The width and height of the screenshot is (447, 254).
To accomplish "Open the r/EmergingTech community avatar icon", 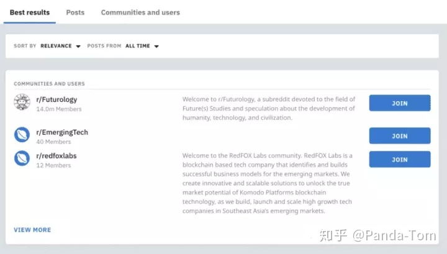I will 22,135.
